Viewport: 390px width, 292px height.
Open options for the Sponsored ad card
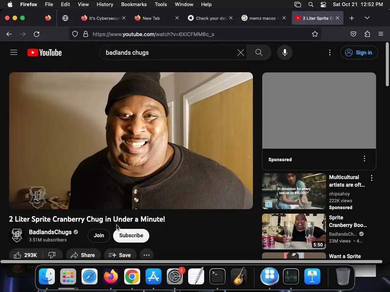(364, 159)
